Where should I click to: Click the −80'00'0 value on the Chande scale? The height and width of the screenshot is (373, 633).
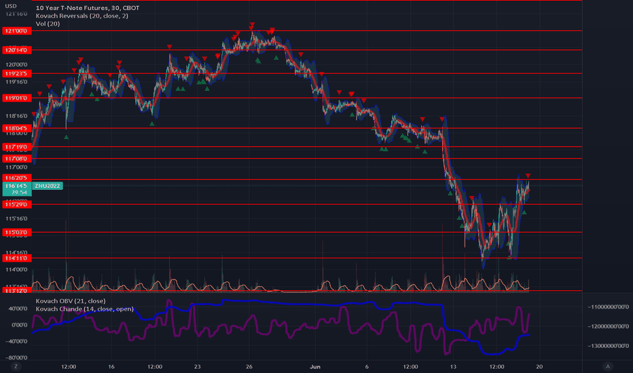pyautogui.click(x=16, y=357)
